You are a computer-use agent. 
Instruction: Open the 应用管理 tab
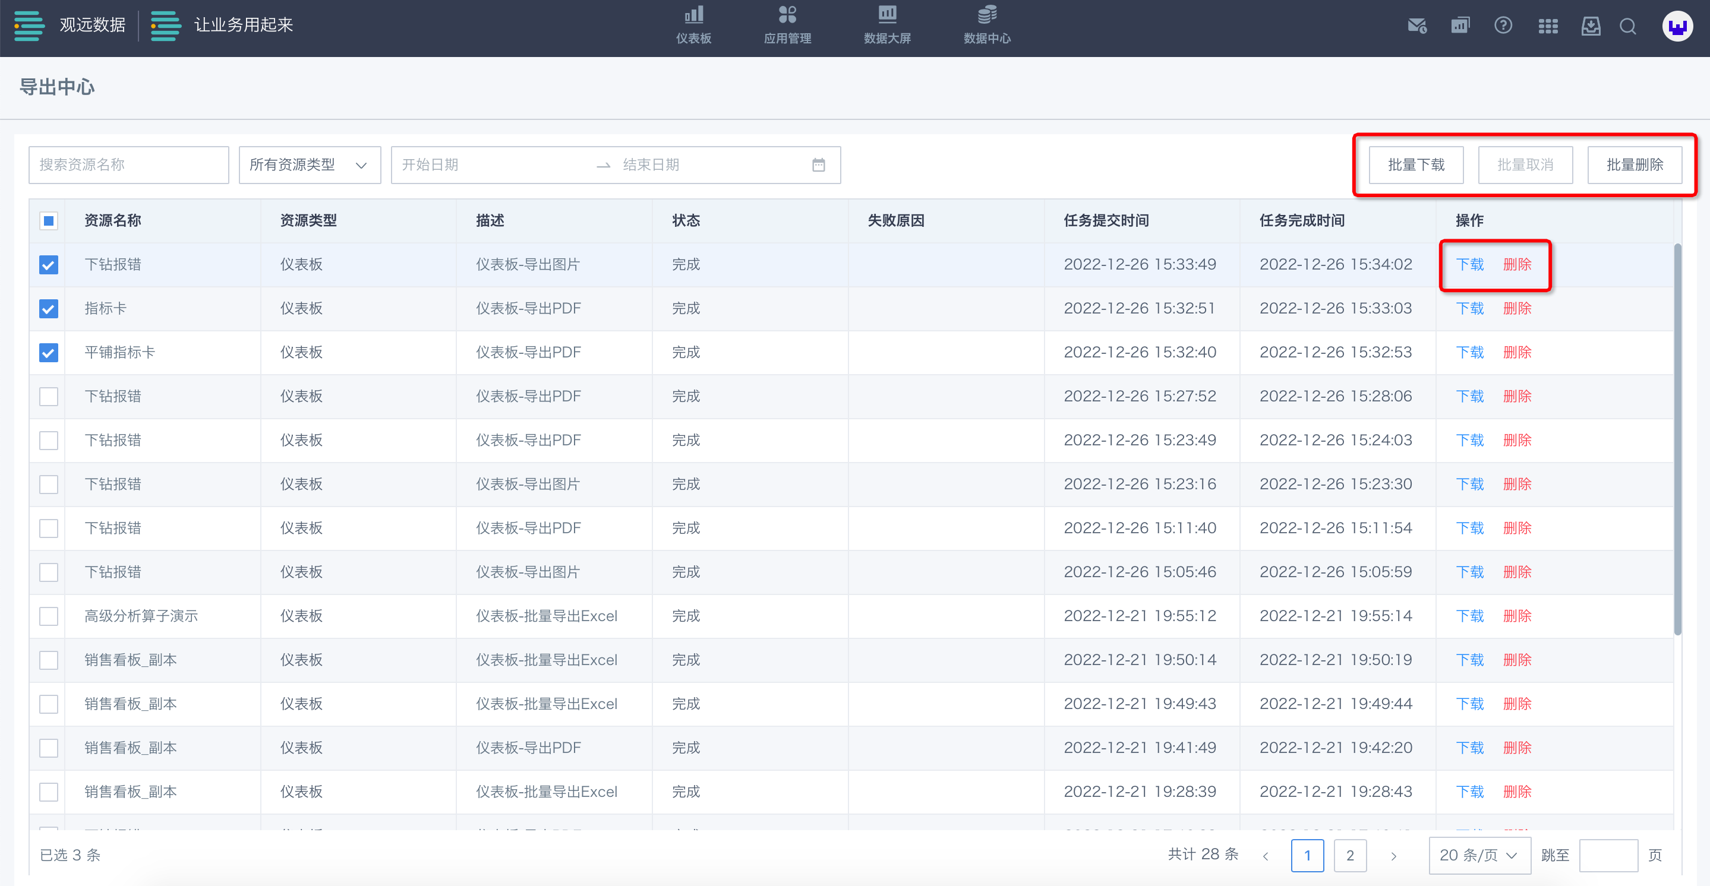tap(787, 26)
